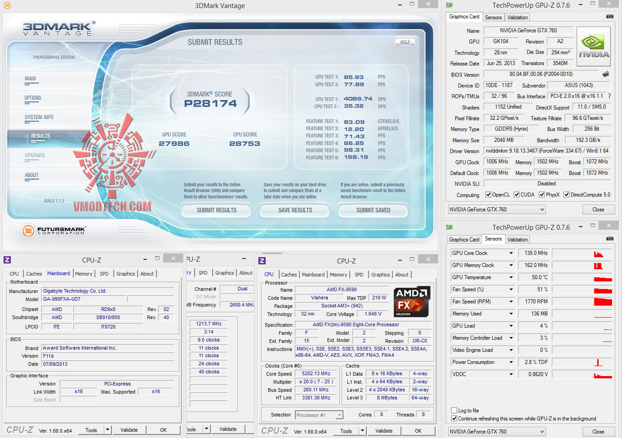Click Close in GPU-Z Sensors window

coord(598,432)
